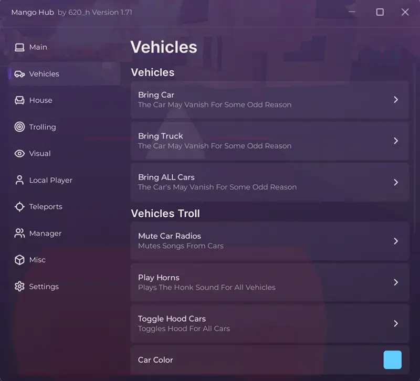Click the crosshair icon beside Teleports

[19, 207]
